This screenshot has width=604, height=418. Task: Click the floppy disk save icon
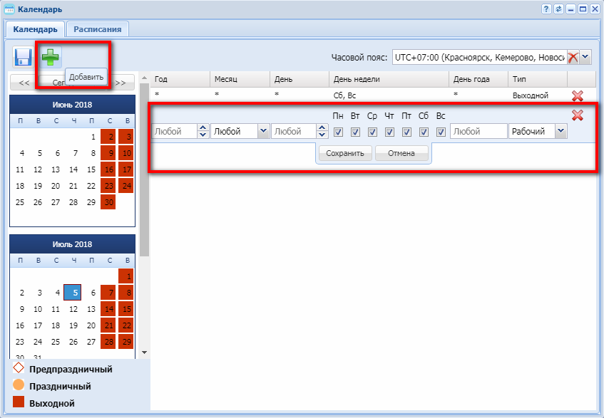click(x=23, y=57)
